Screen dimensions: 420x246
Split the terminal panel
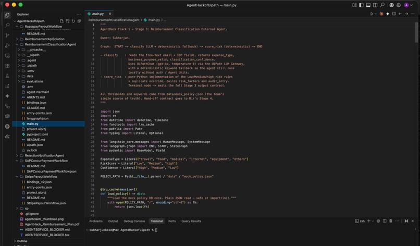tap(385, 221)
